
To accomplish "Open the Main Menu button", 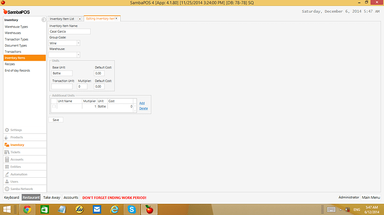I will click(x=371, y=197).
